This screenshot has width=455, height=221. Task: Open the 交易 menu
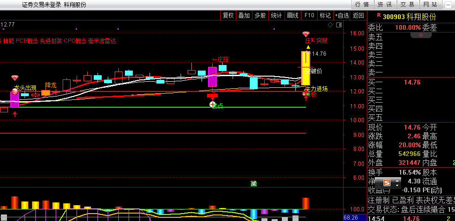click(x=407, y=5)
